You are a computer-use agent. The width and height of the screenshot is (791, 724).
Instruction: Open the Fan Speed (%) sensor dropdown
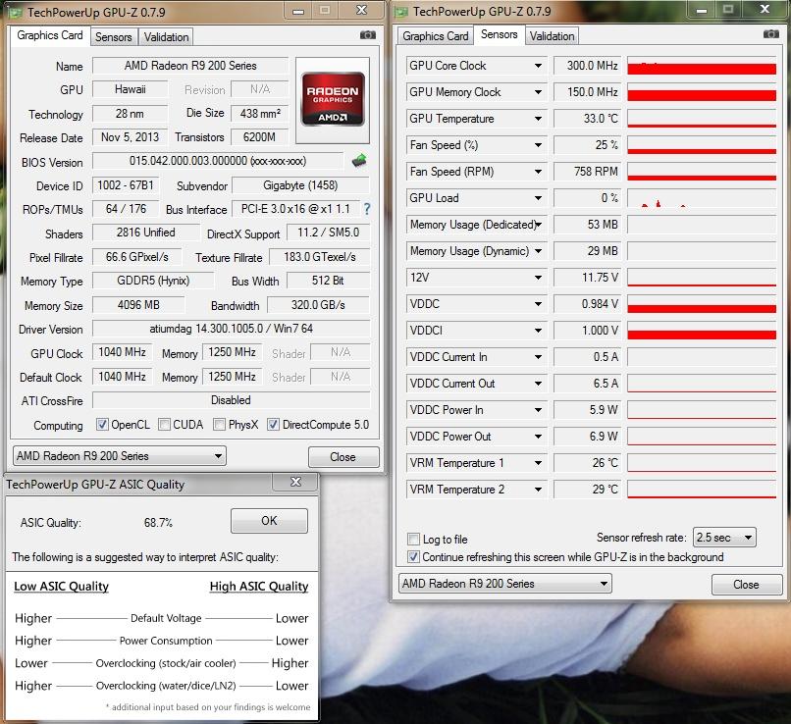tap(538, 145)
